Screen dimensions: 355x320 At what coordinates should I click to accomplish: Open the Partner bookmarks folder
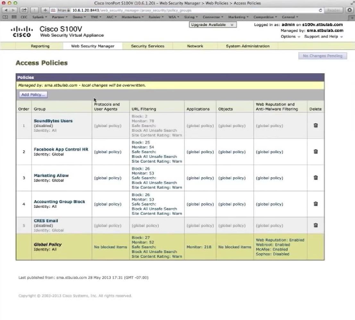click(x=60, y=17)
